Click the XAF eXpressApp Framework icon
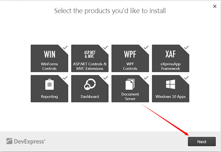 coord(171,55)
